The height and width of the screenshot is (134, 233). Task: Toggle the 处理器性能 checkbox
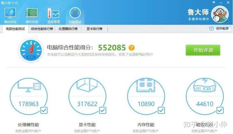(x=44, y=110)
